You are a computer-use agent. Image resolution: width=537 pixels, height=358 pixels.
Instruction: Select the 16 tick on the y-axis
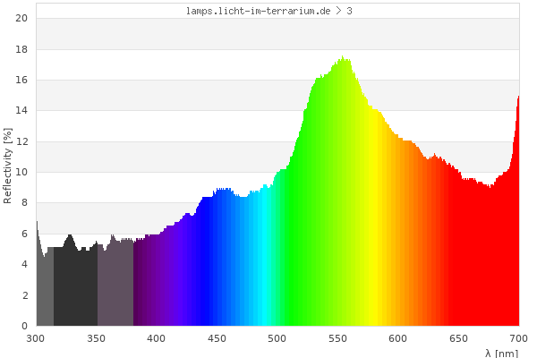pyautogui.click(x=21, y=81)
